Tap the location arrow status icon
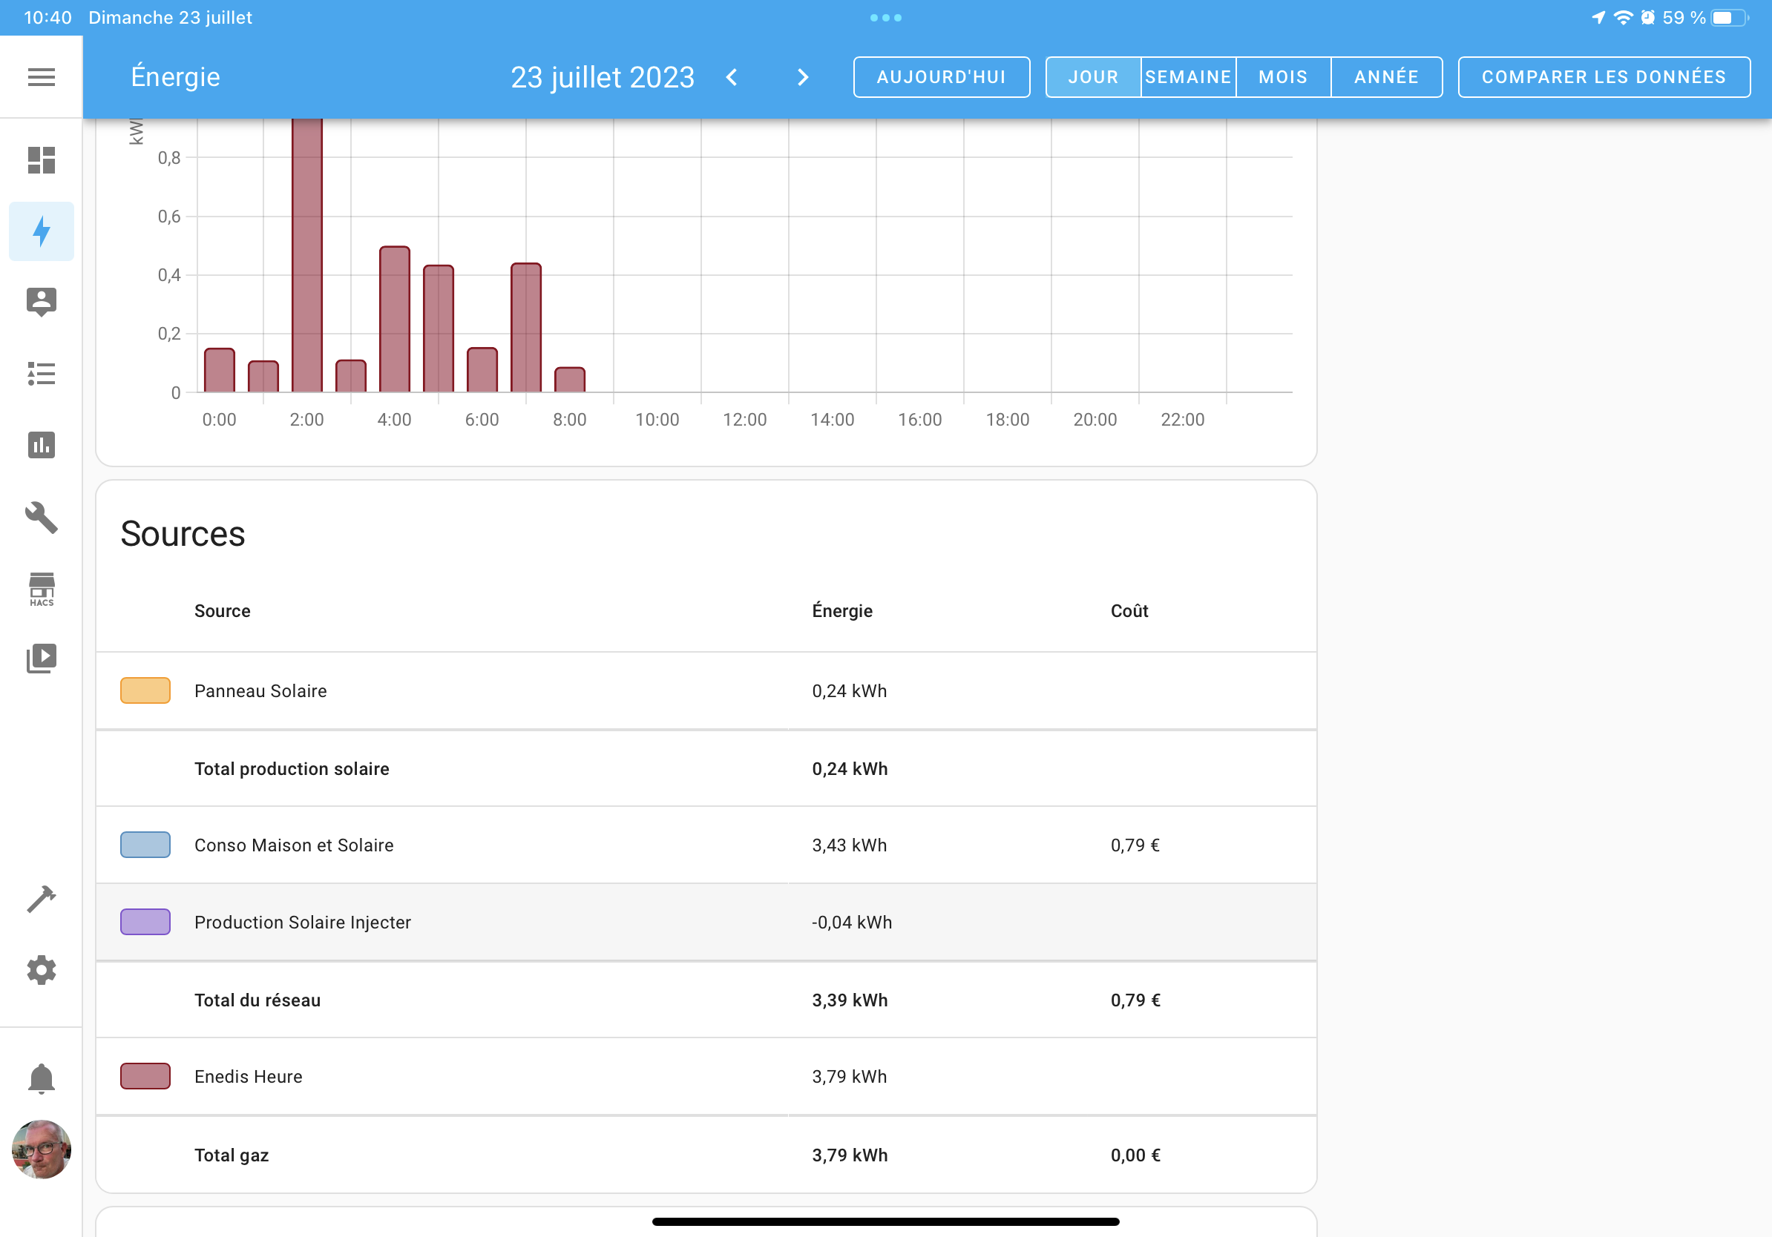 tap(1598, 17)
